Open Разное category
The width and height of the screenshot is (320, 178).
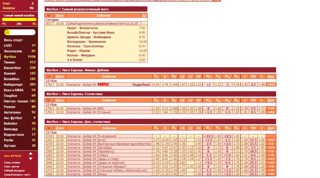[9, 107]
